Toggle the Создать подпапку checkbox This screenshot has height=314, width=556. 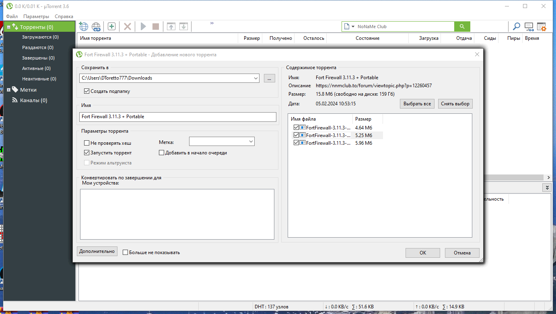86,91
